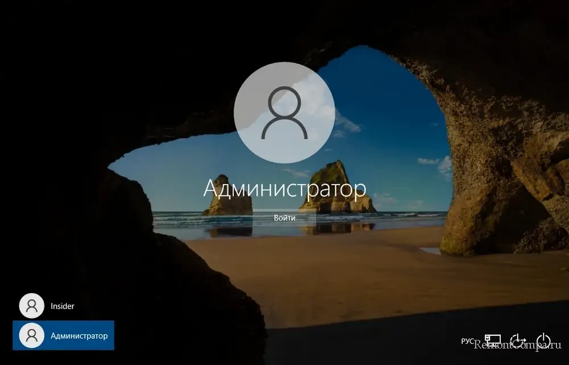Open the power options icon
The width and height of the screenshot is (569, 365).
click(x=543, y=342)
